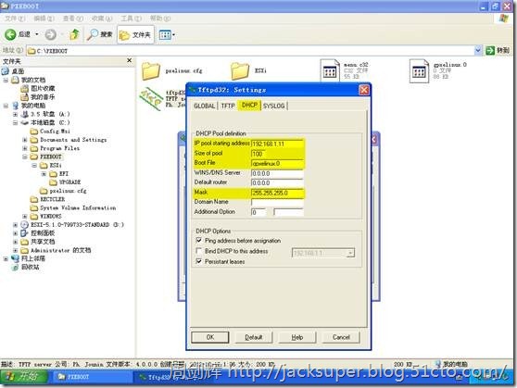517x388 pixels.
Task: Select Config.Msi folder in tree
Action: (x=55, y=131)
